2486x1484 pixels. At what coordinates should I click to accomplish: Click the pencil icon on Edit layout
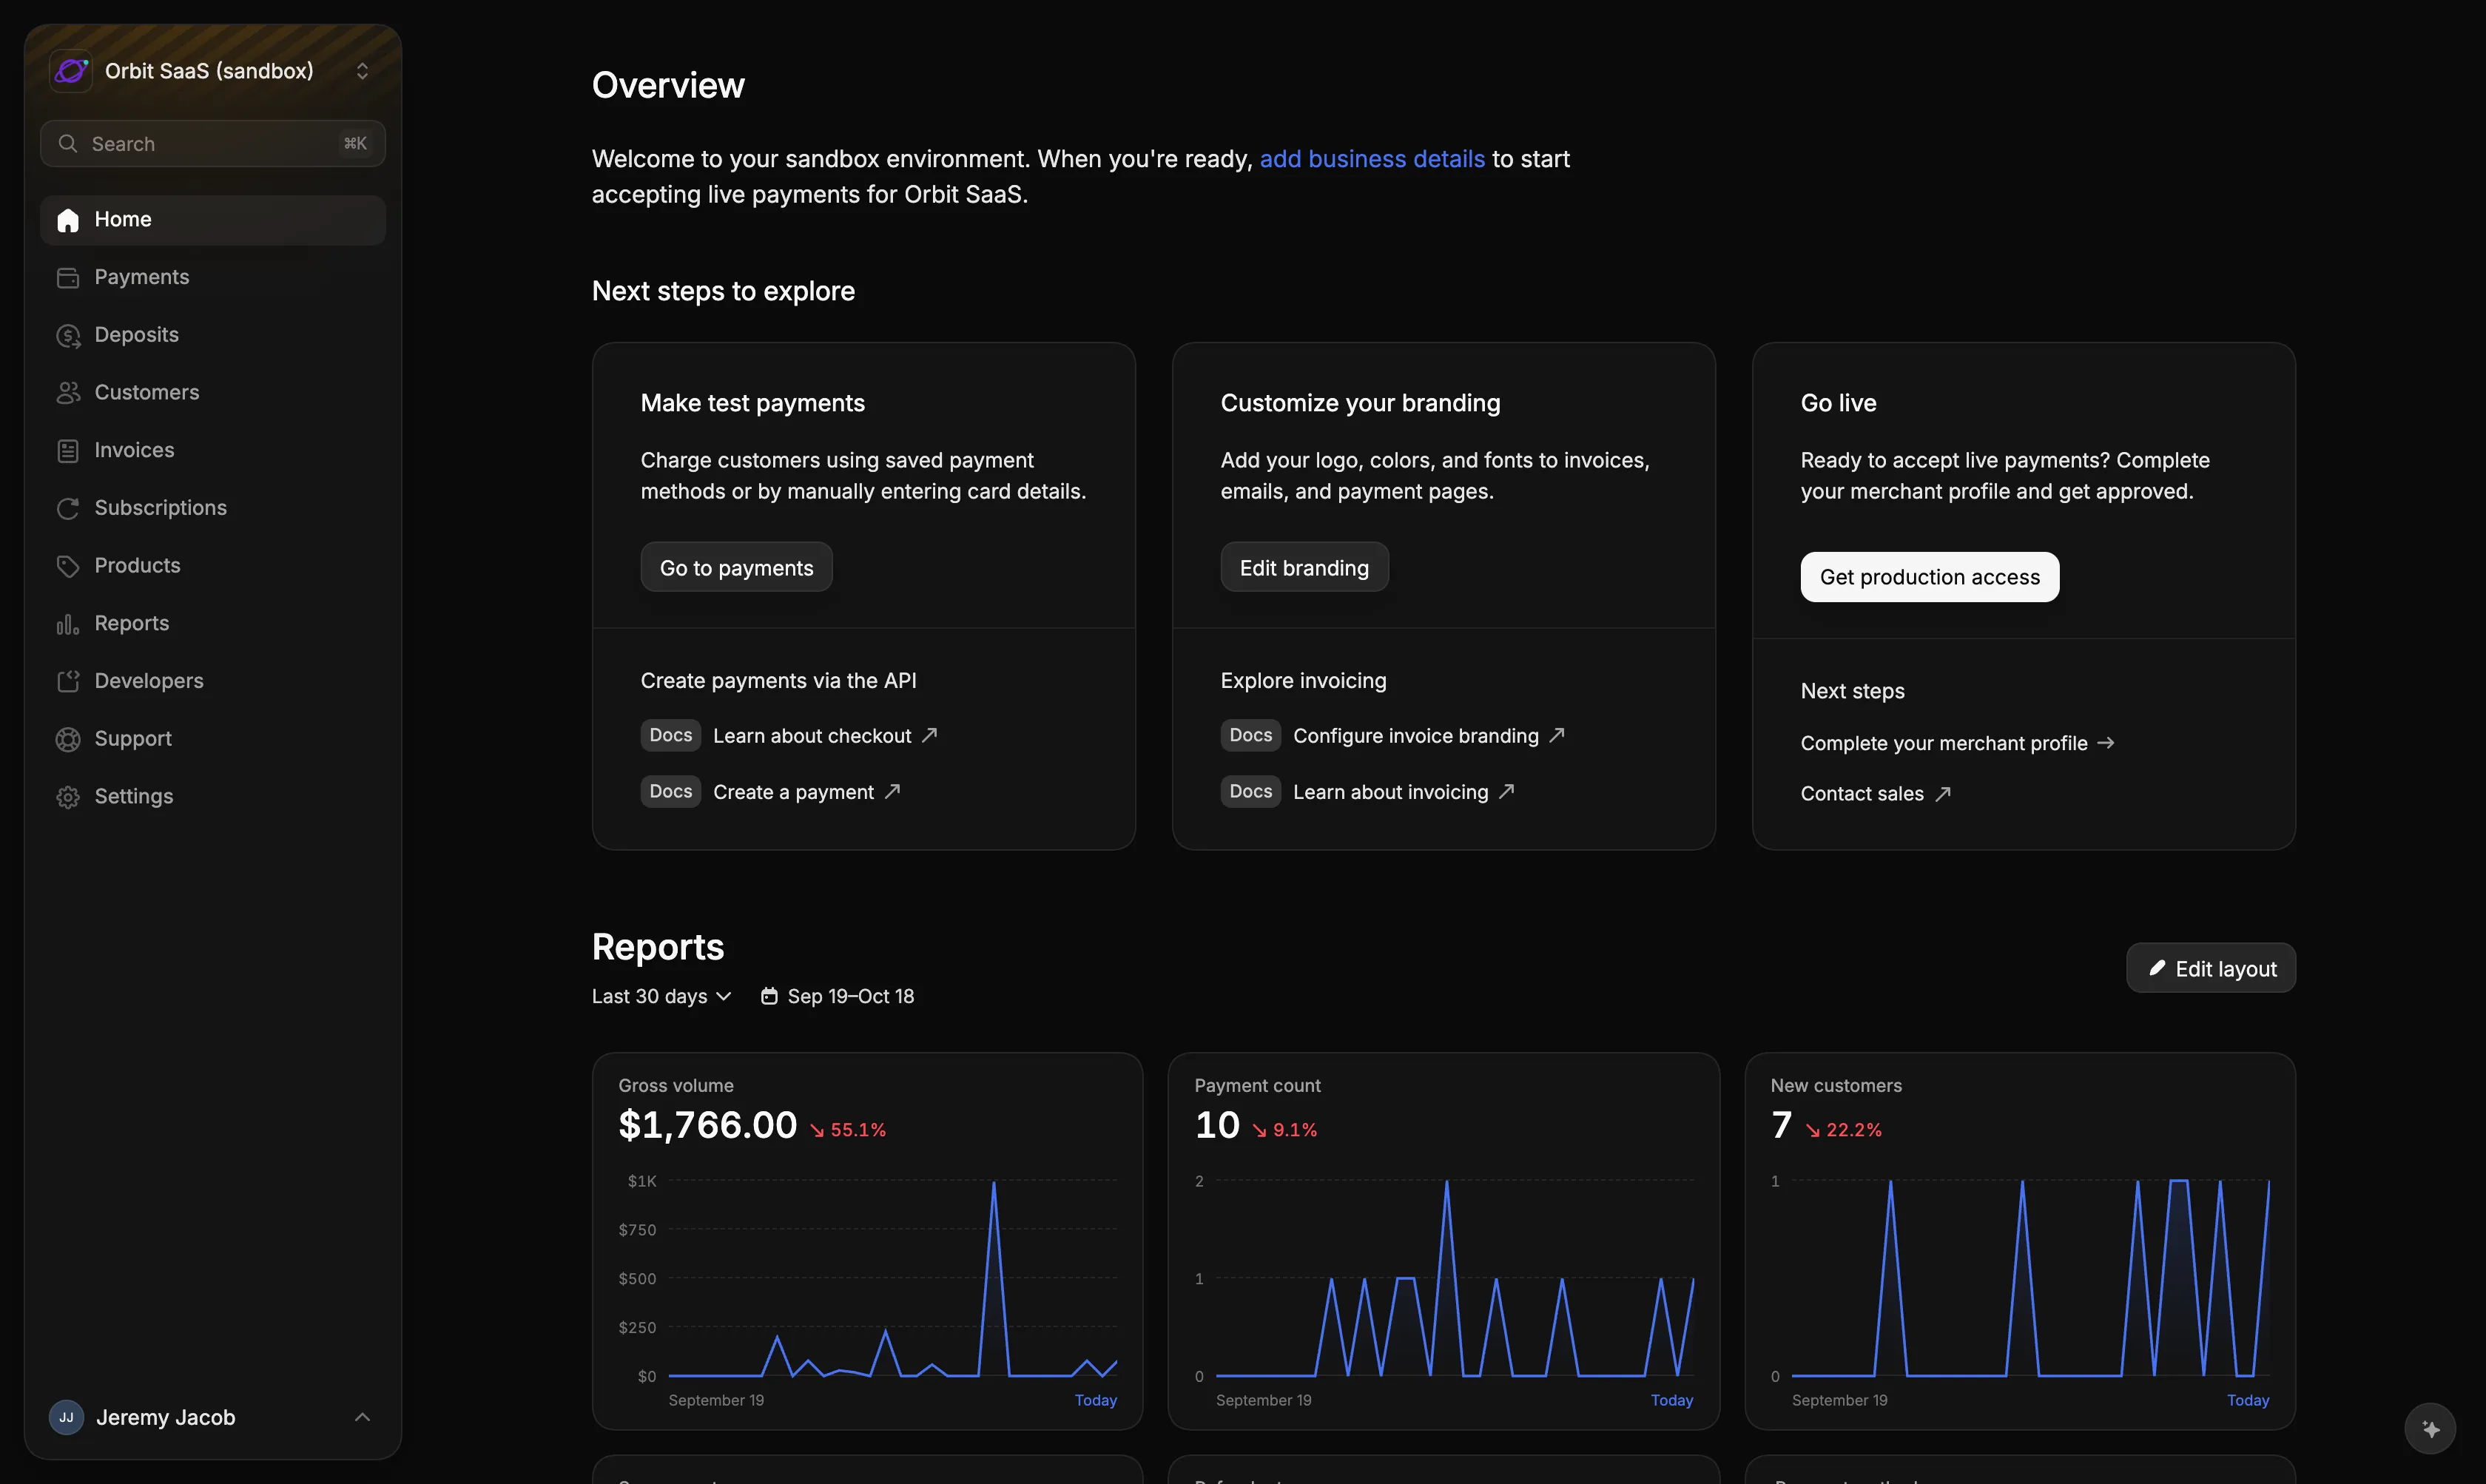click(2157, 968)
